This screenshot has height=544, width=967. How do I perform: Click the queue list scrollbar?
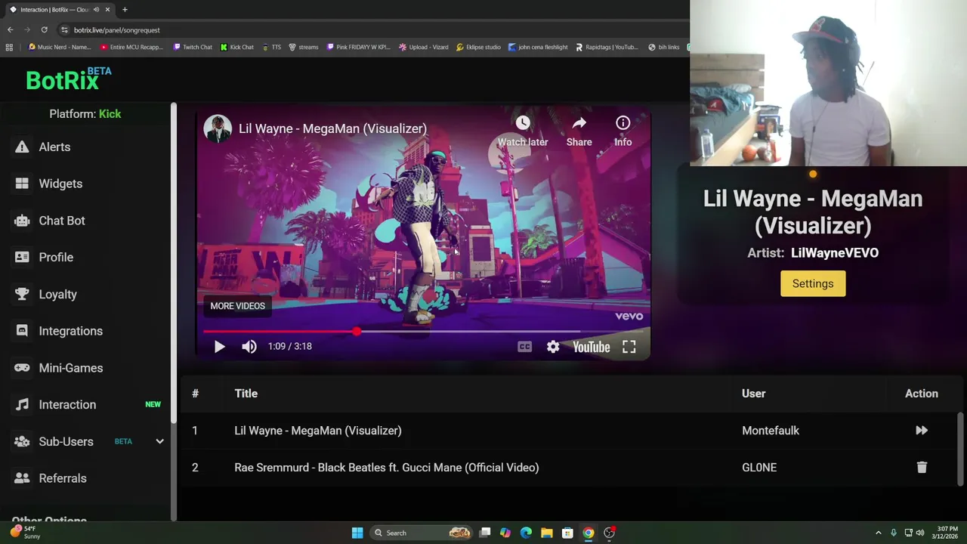(961, 449)
